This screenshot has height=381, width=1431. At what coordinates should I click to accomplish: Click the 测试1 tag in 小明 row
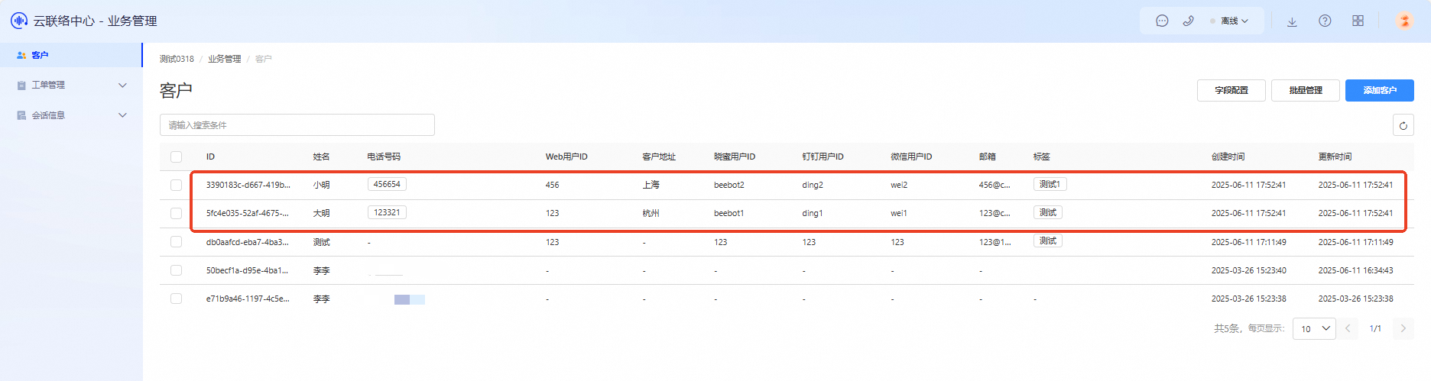1050,184
